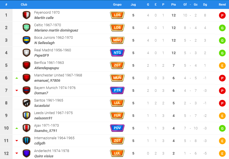Click the Leeds United yellow-blue shield
The width and height of the screenshot is (229, 159).
[26, 115]
